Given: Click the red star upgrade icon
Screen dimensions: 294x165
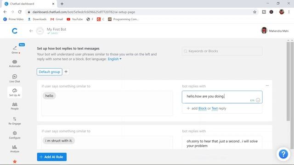Looking at the screenshot, I should [x=15, y=161].
